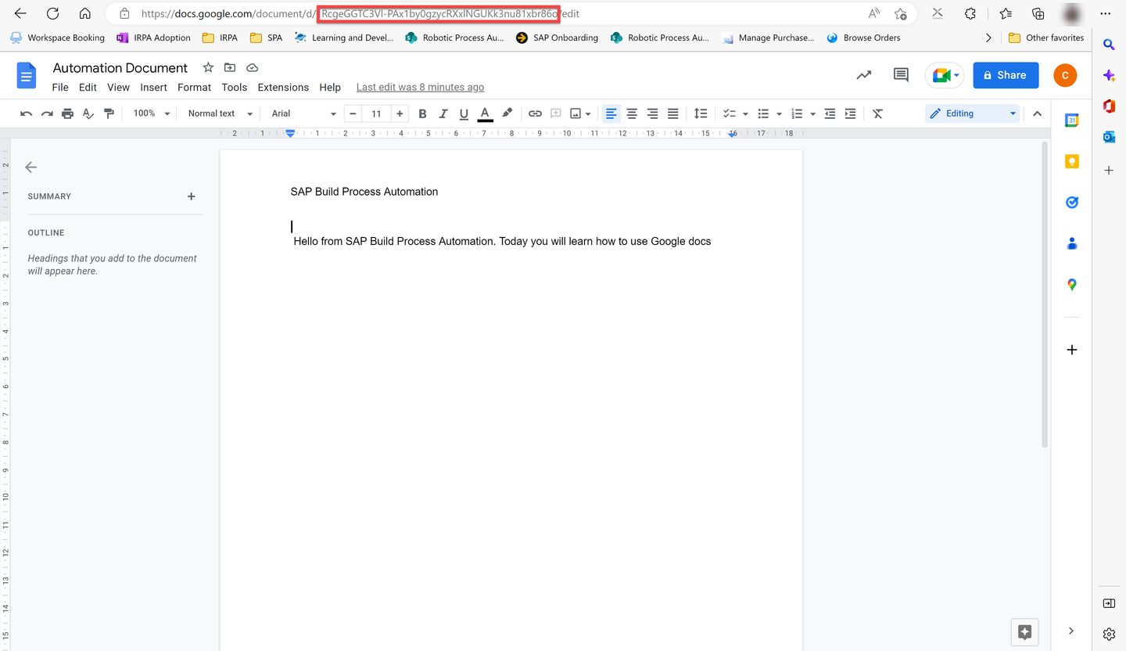This screenshot has width=1126, height=651.
Task: Open the Help menu
Action: (330, 88)
